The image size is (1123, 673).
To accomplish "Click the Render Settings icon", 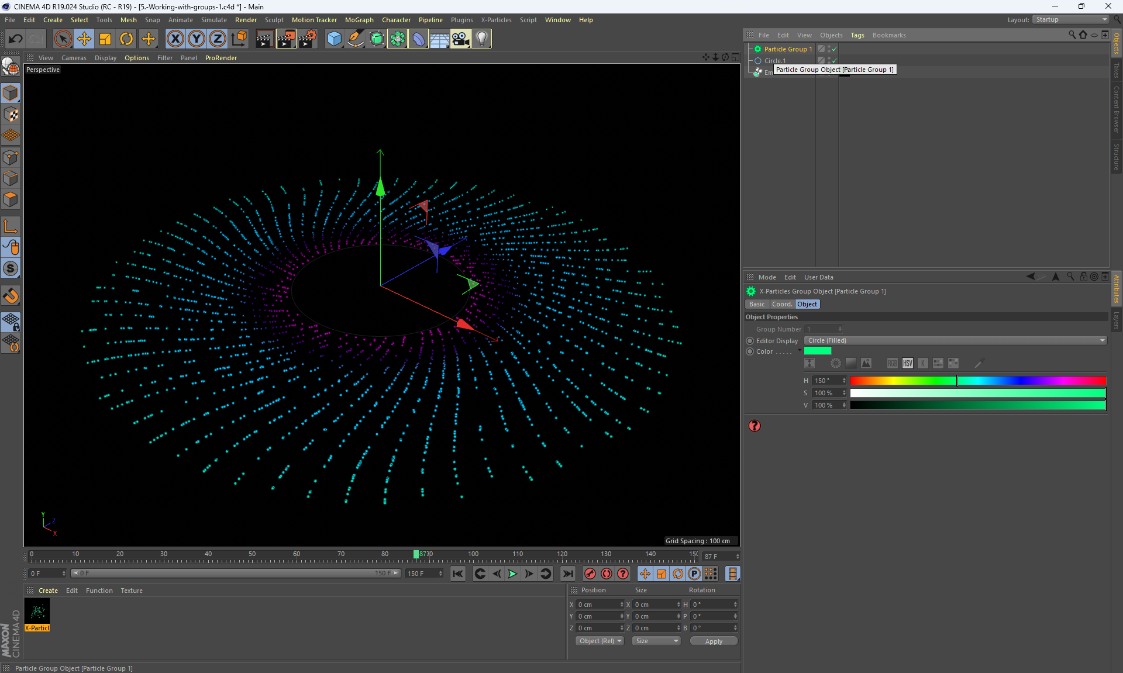I will click(x=307, y=39).
